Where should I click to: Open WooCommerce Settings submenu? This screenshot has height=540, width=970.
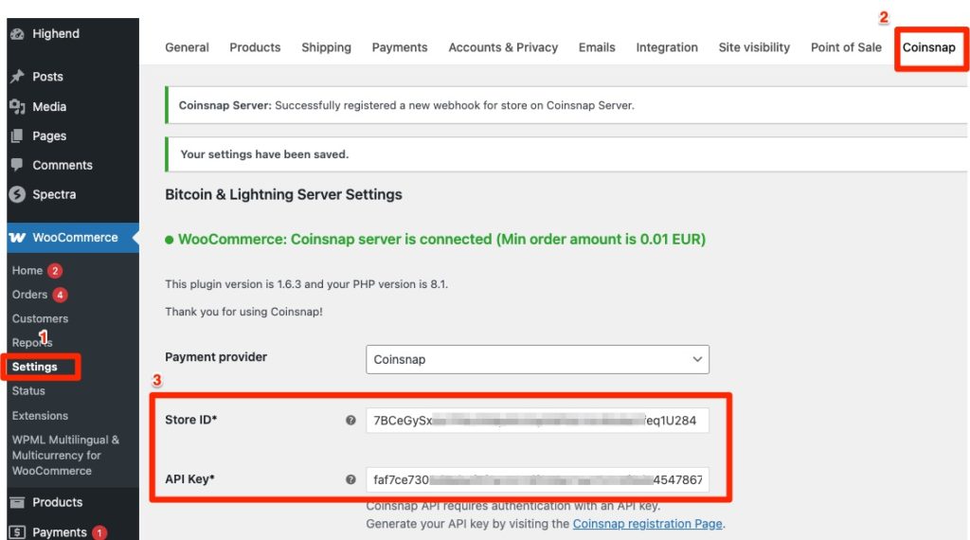pos(35,367)
